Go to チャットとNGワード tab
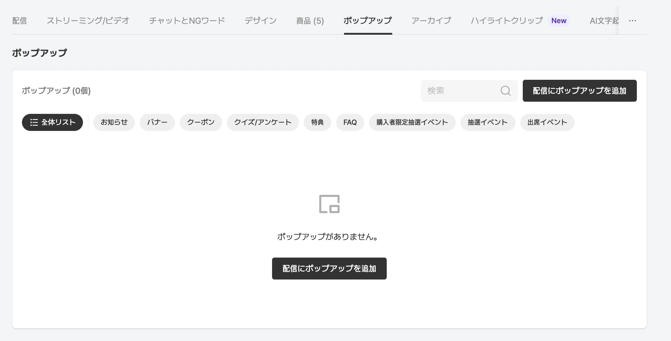 point(187,21)
